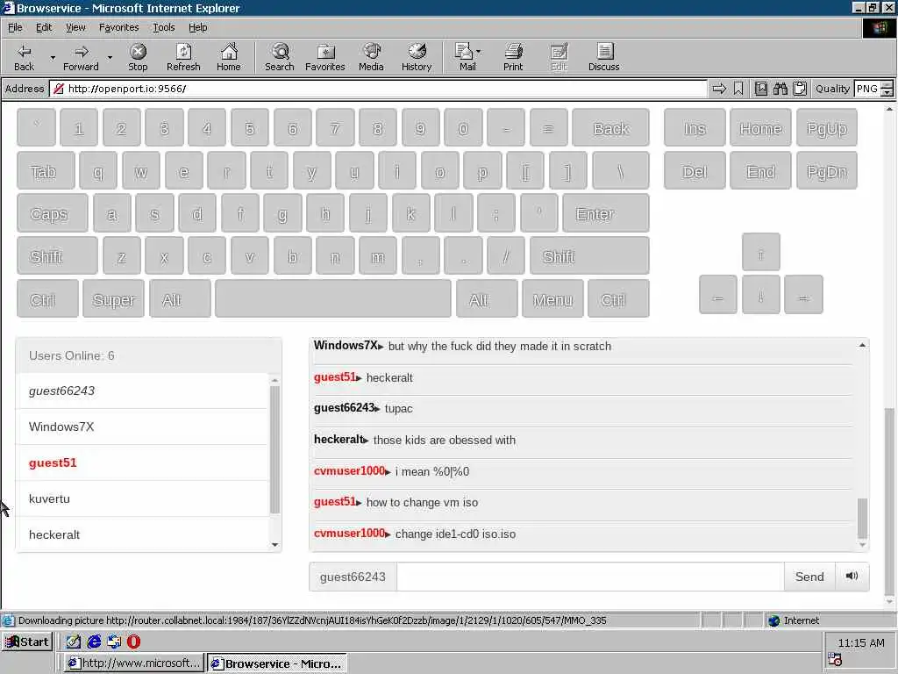Click the on-screen Menu key
Viewport: 898px width, 674px height.
coord(552,298)
